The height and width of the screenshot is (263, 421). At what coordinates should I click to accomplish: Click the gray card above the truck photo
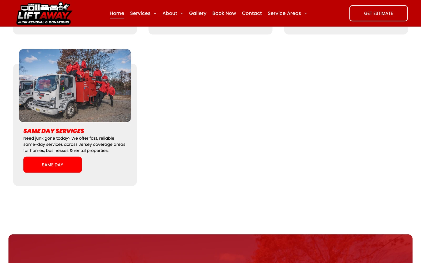pyautogui.click(x=75, y=30)
